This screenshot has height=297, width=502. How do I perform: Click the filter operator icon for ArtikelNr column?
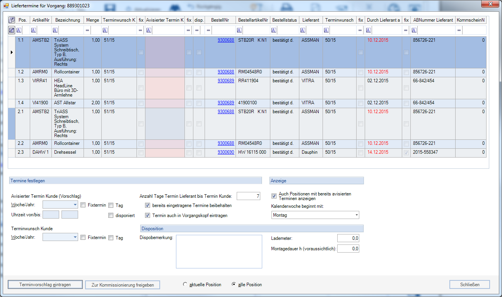click(34, 30)
